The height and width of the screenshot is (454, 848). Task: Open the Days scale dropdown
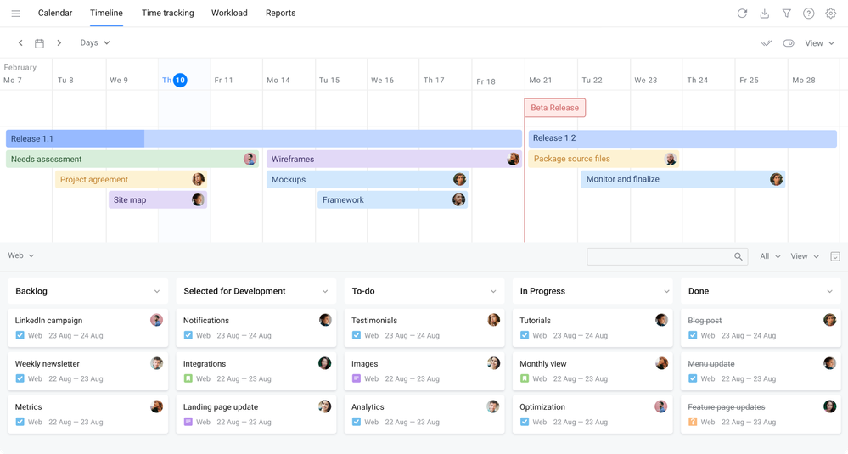[x=94, y=42]
